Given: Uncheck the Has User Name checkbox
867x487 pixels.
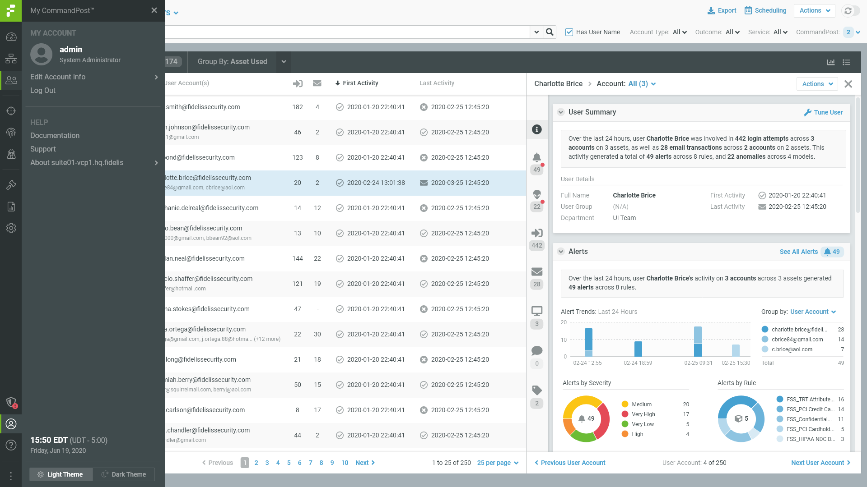Looking at the screenshot, I should pyautogui.click(x=569, y=32).
